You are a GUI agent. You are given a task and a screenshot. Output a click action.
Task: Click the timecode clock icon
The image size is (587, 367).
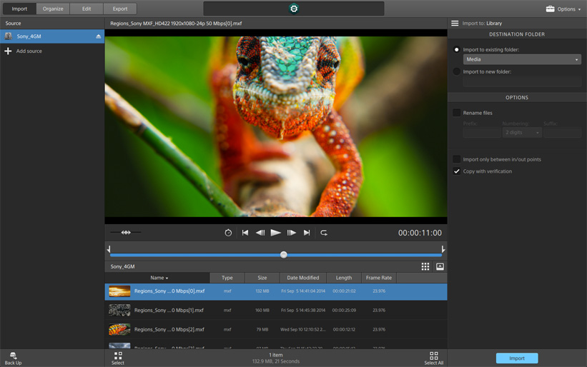coord(228,233)
